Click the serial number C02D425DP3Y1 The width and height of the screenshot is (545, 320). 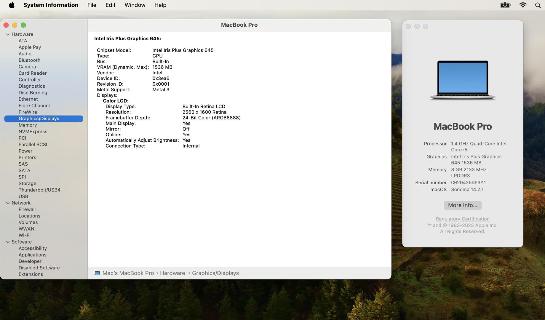click(x=469, y=183)
